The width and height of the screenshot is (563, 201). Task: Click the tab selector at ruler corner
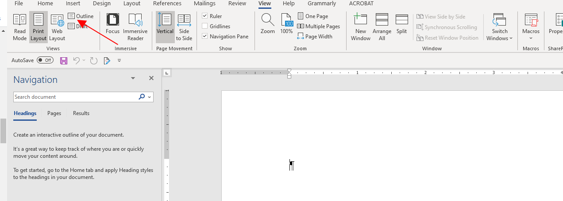coord(166,73)
